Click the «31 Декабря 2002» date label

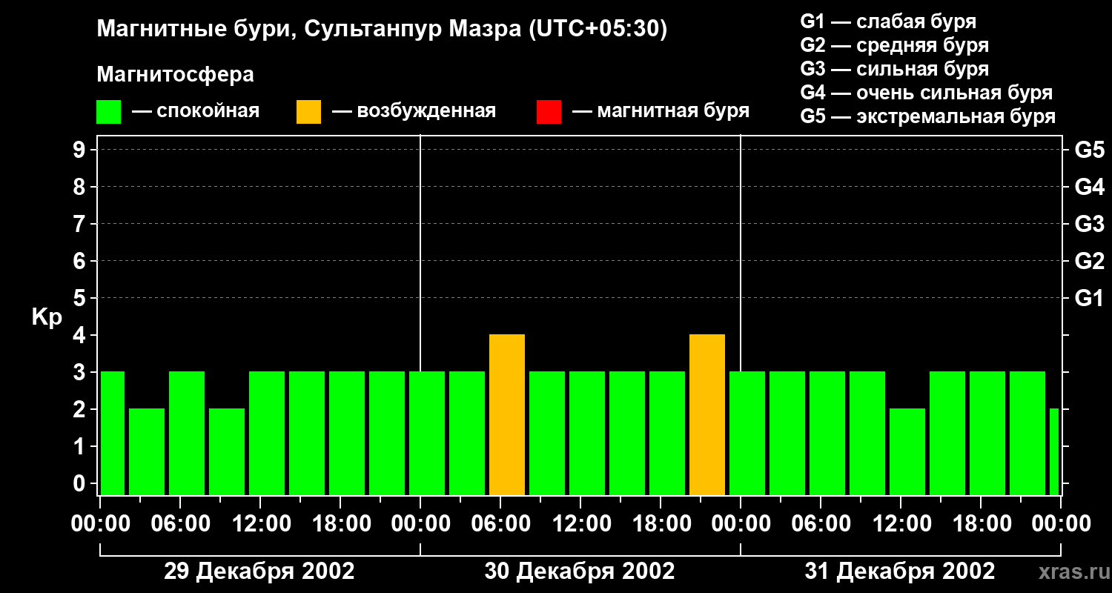(x=900, y=572)
